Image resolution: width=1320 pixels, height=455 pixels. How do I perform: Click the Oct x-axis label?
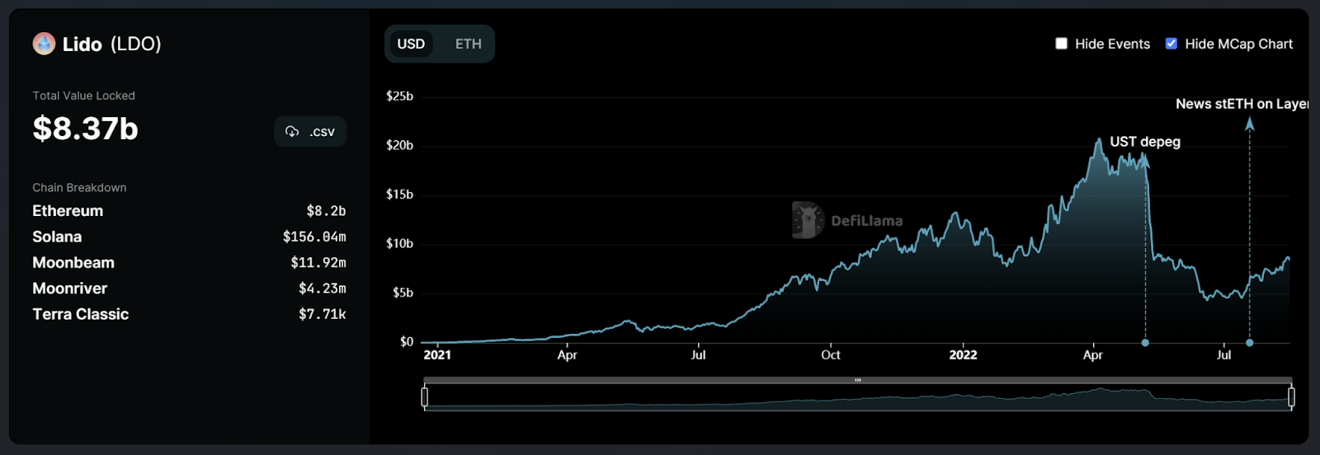coord(831,354)
